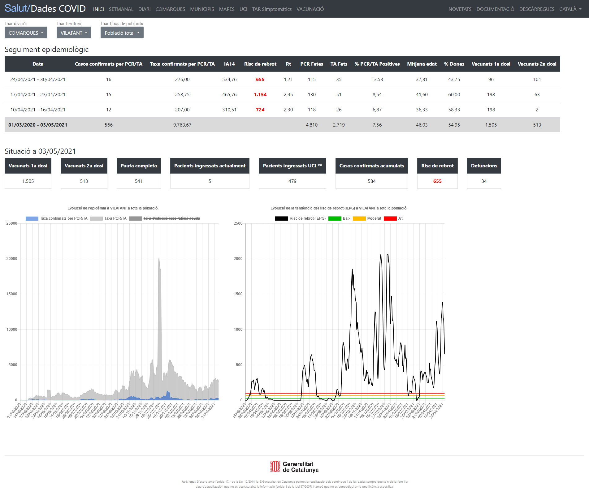
Task: Select the MAPES navigation item
Action: coord(227,9)
